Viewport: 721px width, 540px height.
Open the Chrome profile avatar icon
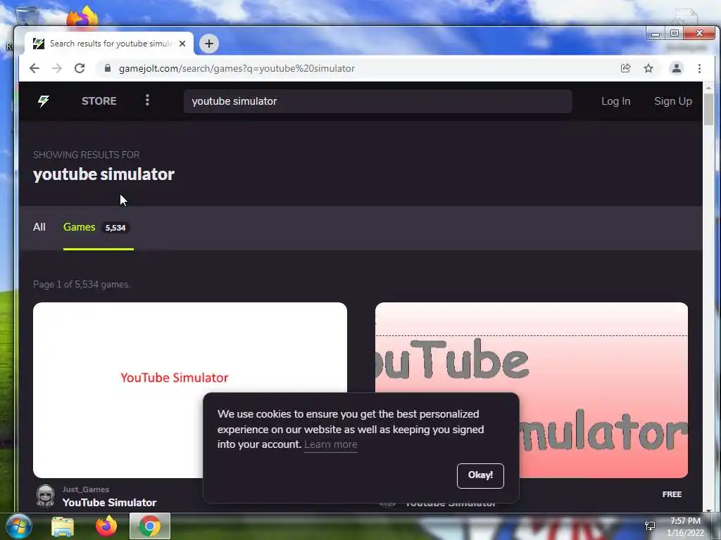(677, 68)
